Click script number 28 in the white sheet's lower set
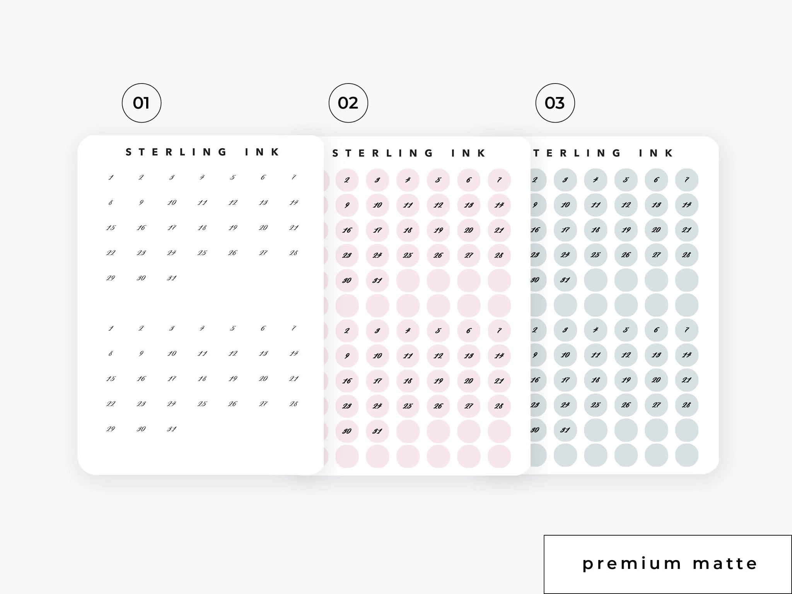 [294, 404]
